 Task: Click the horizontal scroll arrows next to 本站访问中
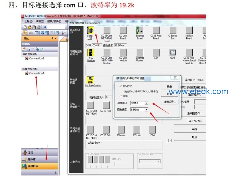(169, 141)
